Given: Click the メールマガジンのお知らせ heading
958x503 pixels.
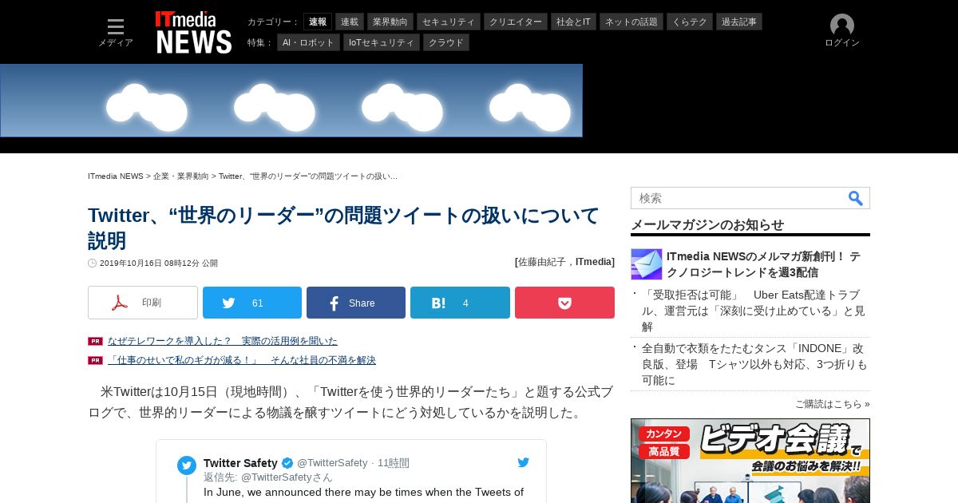Looking at the screenshot, I should 707,224.
